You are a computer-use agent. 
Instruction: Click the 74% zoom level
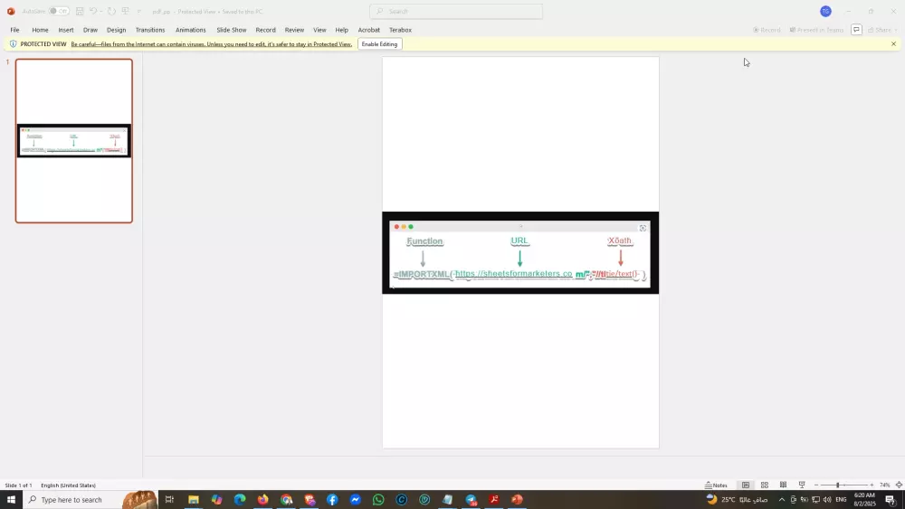(884, 485)
